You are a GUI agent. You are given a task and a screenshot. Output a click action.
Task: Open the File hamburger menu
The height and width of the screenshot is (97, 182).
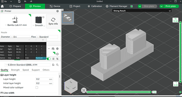(x=4, y=2)
